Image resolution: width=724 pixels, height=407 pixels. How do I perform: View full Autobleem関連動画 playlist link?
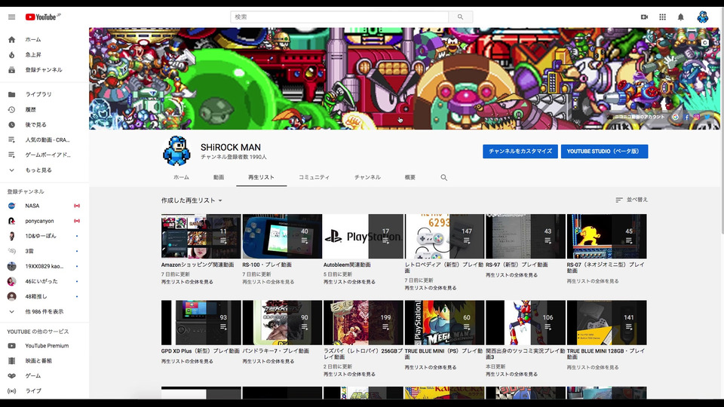coord(349,282)
